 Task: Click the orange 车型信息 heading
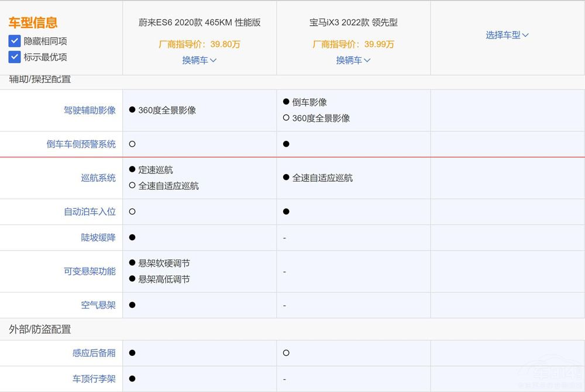point(33,23)
